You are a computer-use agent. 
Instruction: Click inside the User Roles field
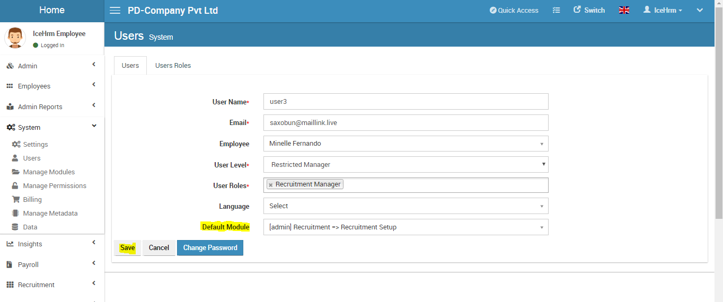(x=405, y=185)
